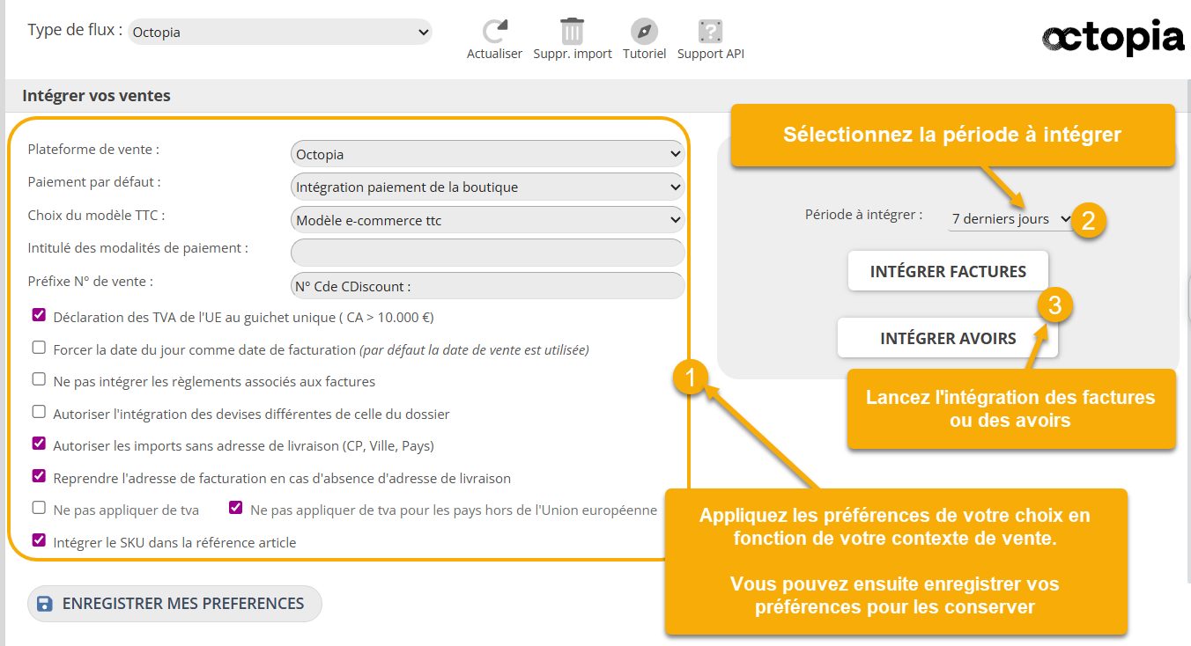
Task: Toggle Intégrer le SKU dans la référence article
Action: tap(39, 540)
